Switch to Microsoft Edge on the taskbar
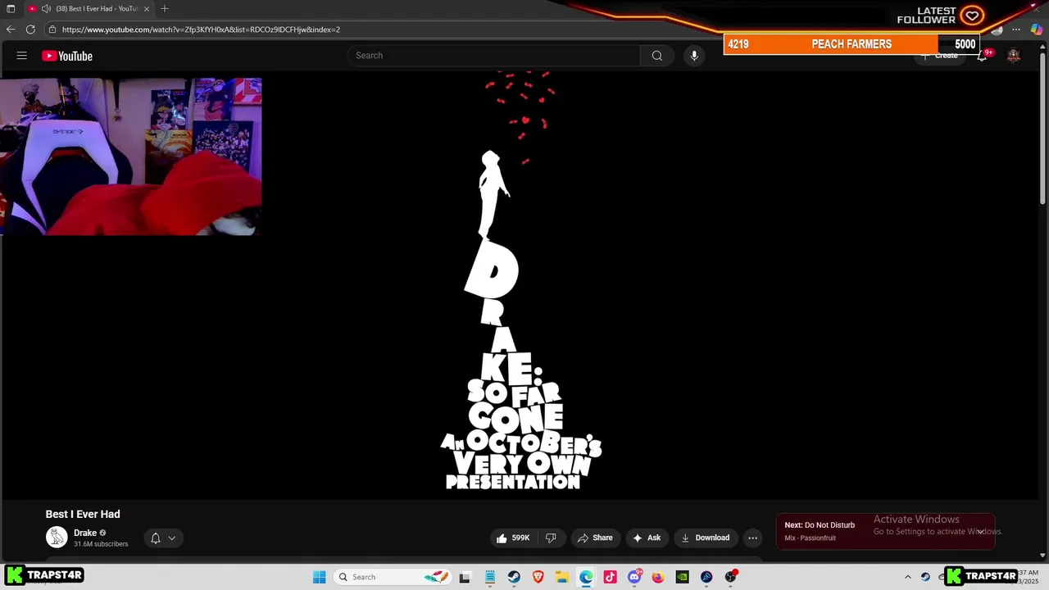Image resolution: width=1049 pixels, height=590 pixels. pyautogui.click(x=586, y=577)
